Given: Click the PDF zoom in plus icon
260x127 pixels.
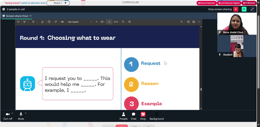Looking at the screenshot, I should pyautogui.click(x=96, y=22).
